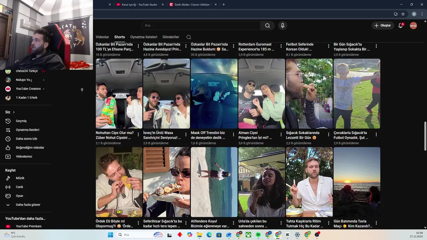Bookmark this page with star icon

pos(403,14)
